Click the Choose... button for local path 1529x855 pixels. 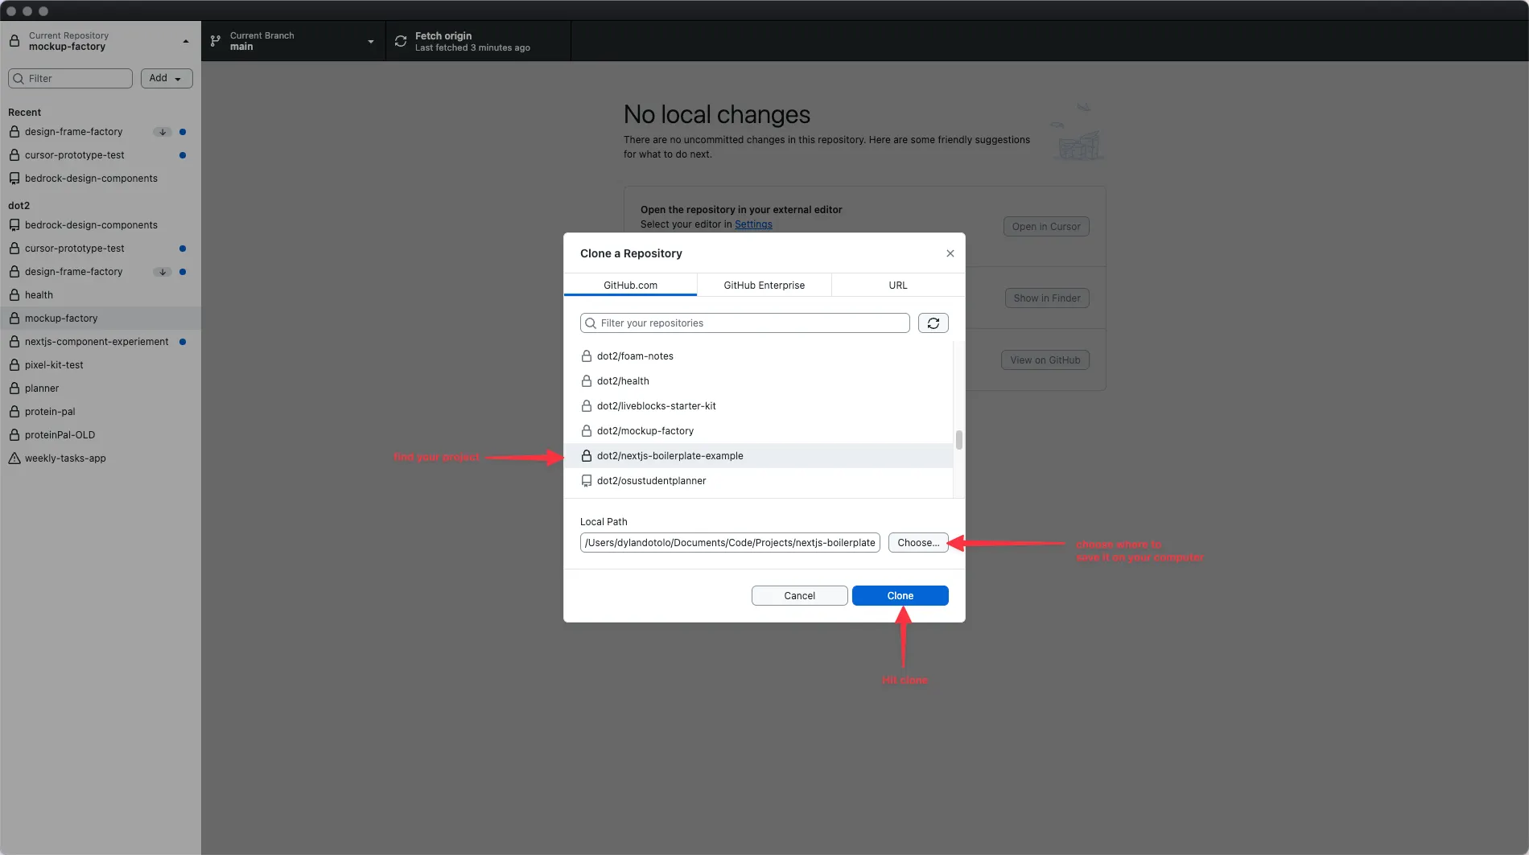tap(918, 543)
